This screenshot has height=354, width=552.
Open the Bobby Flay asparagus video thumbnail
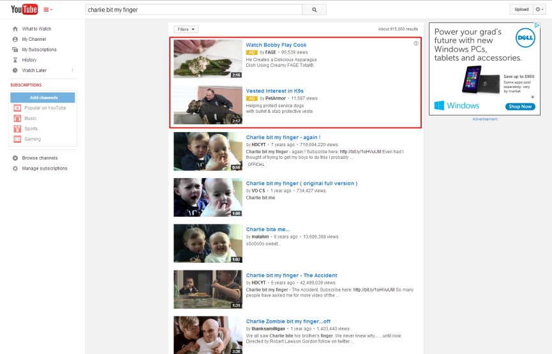207,59
